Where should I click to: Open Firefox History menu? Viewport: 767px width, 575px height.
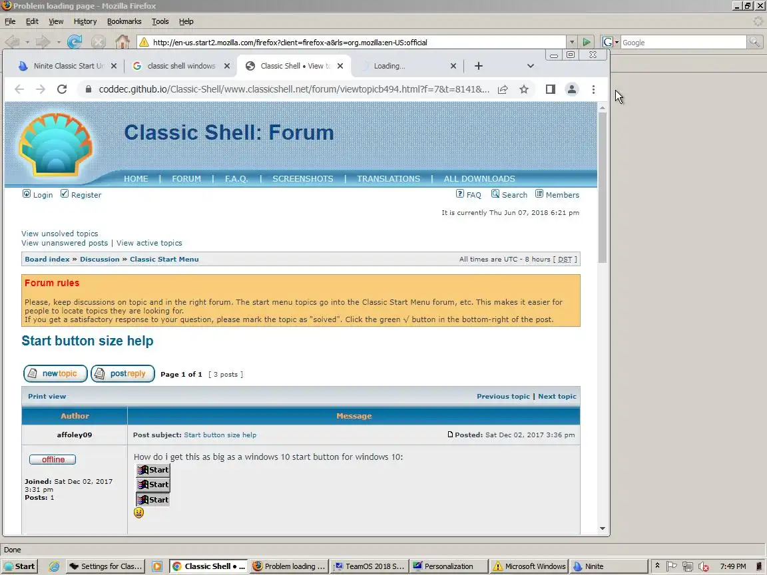(x=85, y=21)
